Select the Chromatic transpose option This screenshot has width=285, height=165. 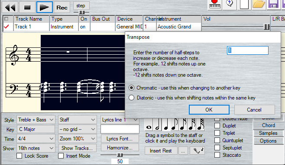point(131,88)
